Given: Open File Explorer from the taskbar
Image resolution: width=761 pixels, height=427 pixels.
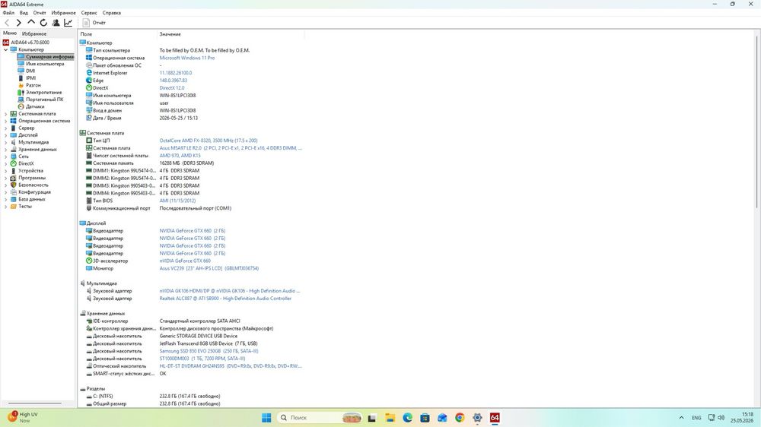Looking at the screenshot, I should tap(390, 418).
